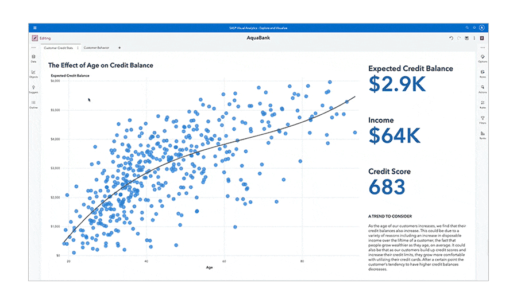Open the Options pane
This screenshot has height=303, width=517.
coord(483,59)
